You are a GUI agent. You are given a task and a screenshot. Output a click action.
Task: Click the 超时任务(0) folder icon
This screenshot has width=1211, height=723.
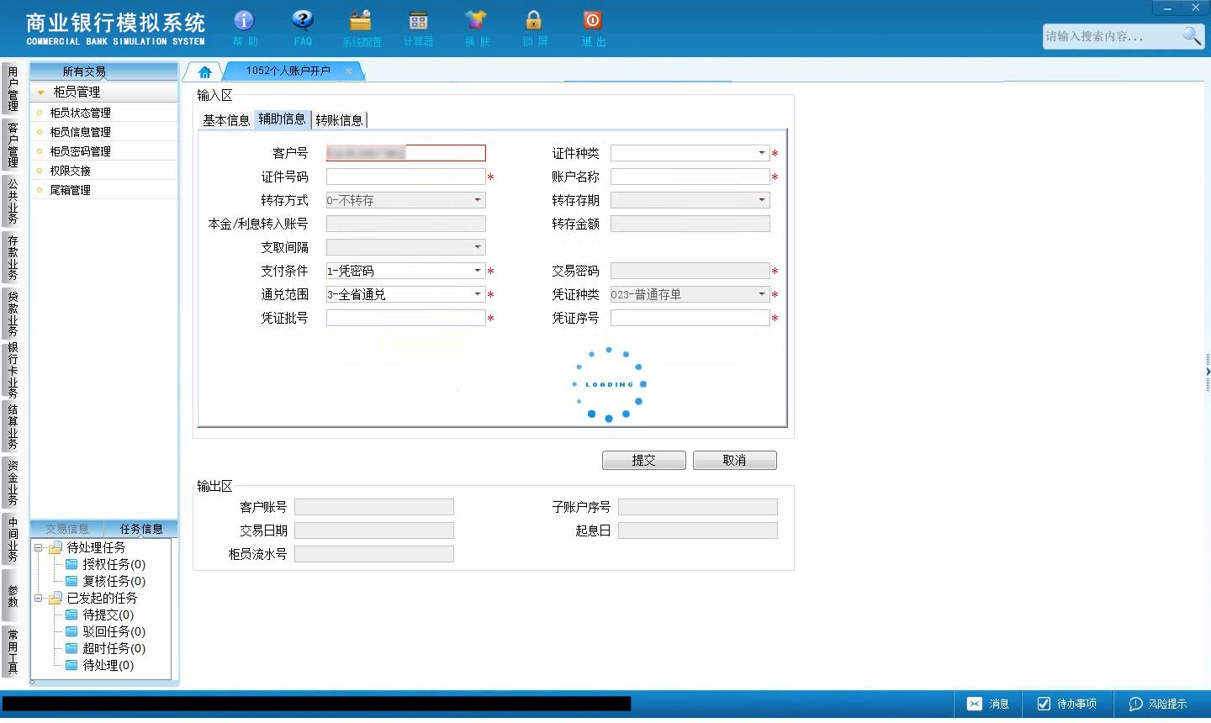tap(72, 648)
